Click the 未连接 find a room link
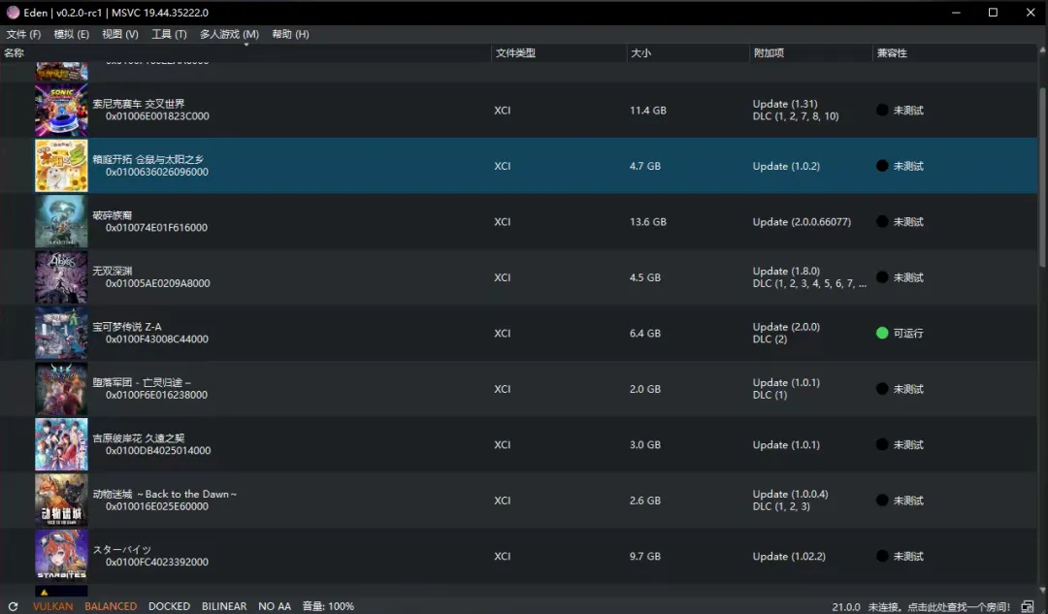Image resolution: width=1048 pixels, height=614 pixels. (x=939, y=606)
